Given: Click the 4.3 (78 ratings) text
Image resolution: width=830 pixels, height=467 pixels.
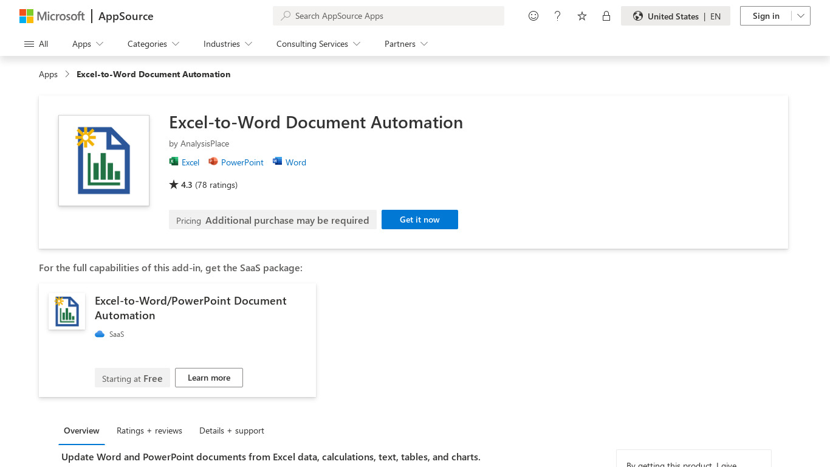Looking at the screenshot, I should [x=209, y=185].
